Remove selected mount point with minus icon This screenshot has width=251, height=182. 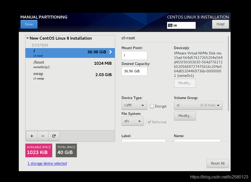click(43, 136)
